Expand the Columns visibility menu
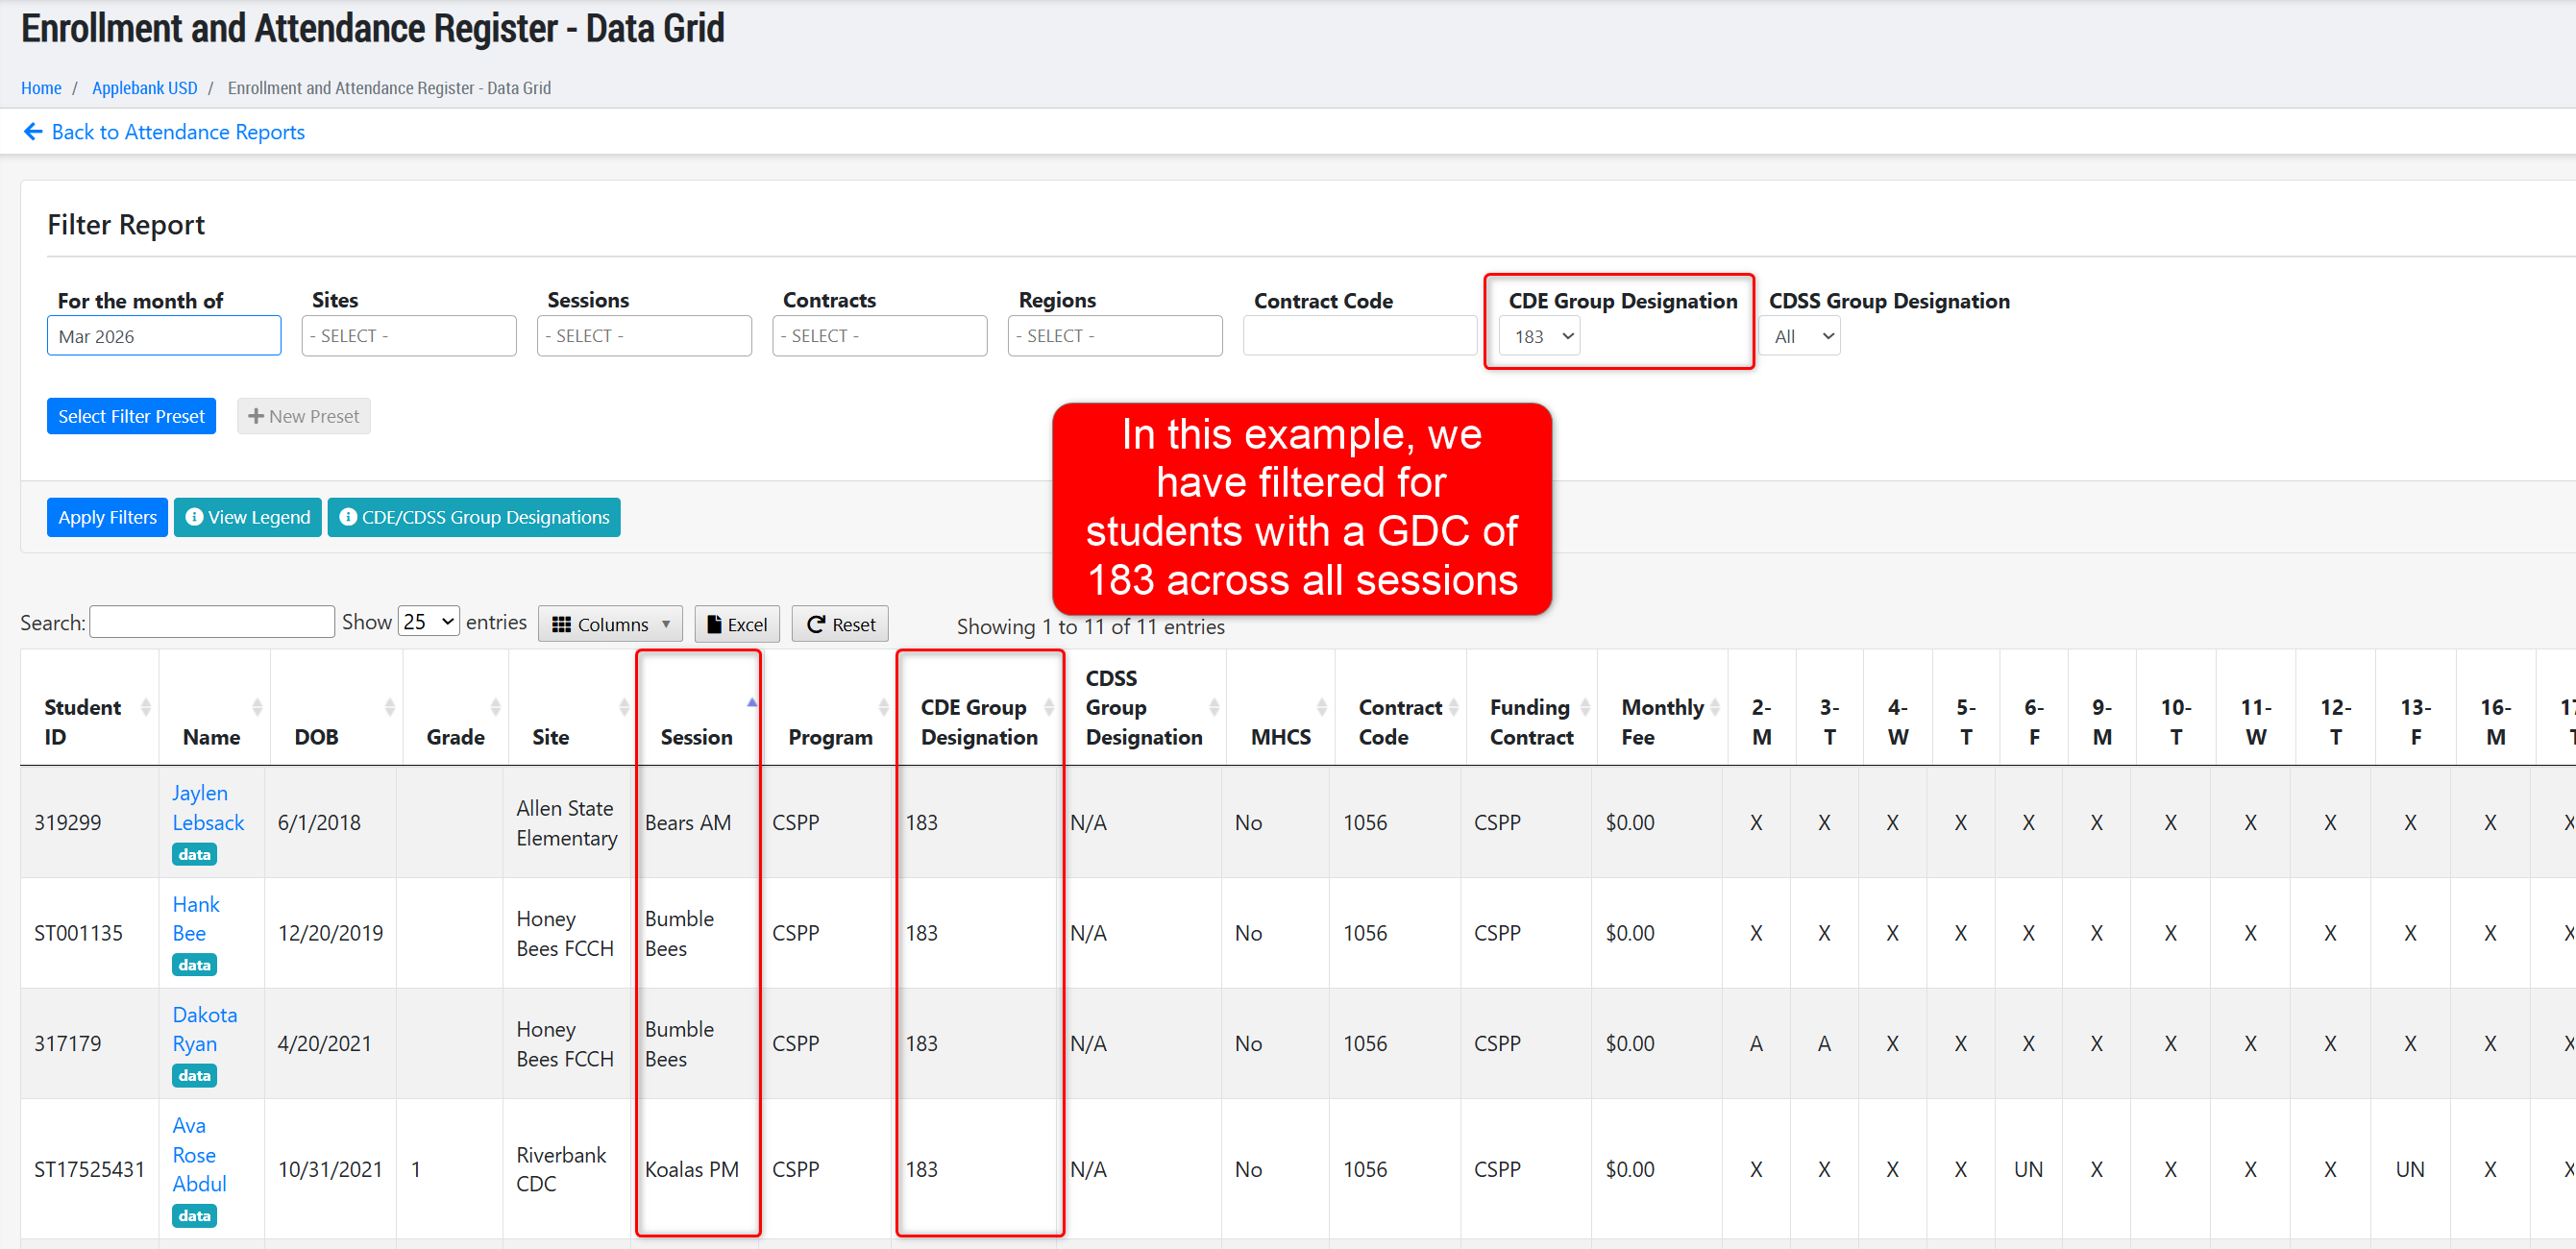The image size is (2576, 1249). 610,624
